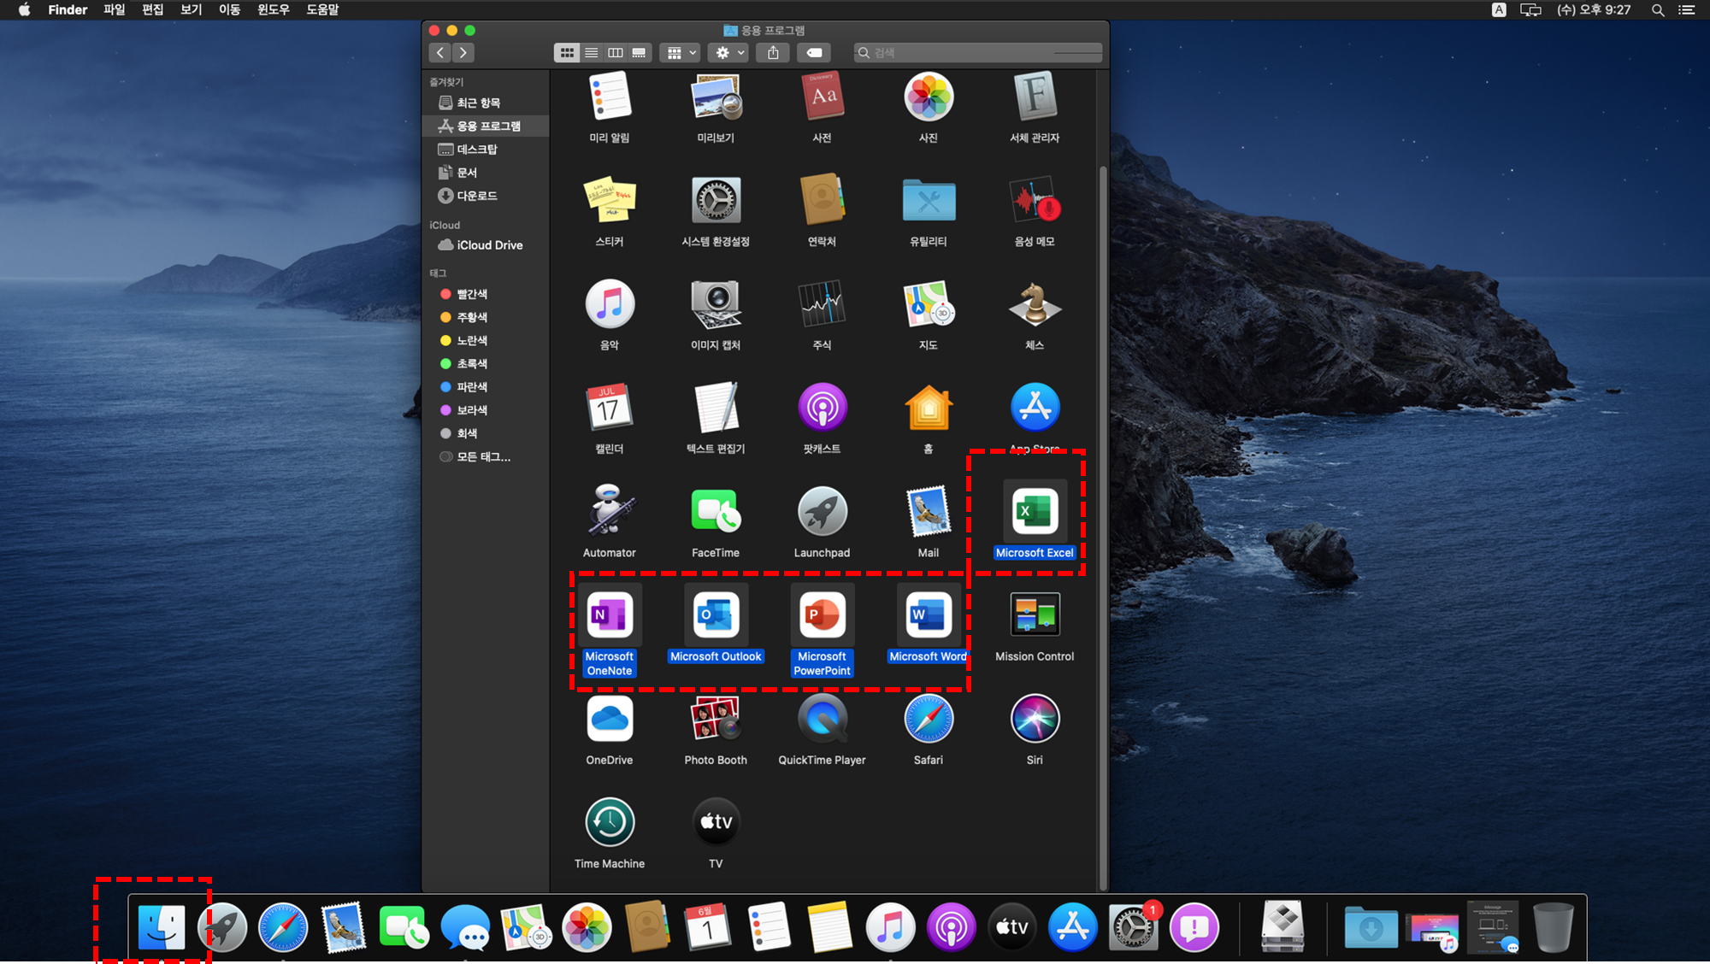Open the 도움말 menu
The image size is (1710, 964).
tap(322, 9)
